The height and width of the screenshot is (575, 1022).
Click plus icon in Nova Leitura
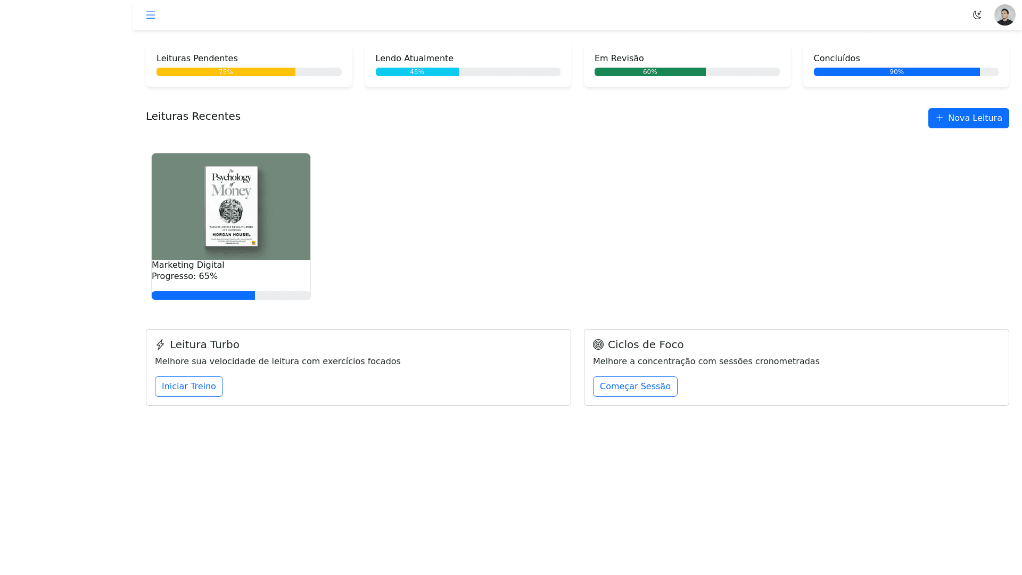click(x=939, y=118)
